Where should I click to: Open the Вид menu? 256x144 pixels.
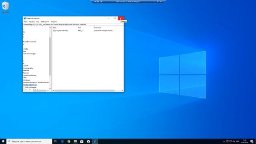[38, 22]
